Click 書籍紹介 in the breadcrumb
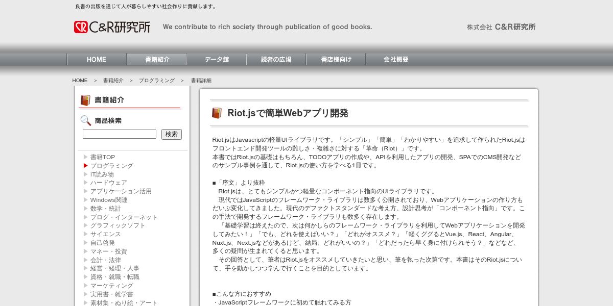This screenshot has width=613, height=306. (x=113, y=81)
